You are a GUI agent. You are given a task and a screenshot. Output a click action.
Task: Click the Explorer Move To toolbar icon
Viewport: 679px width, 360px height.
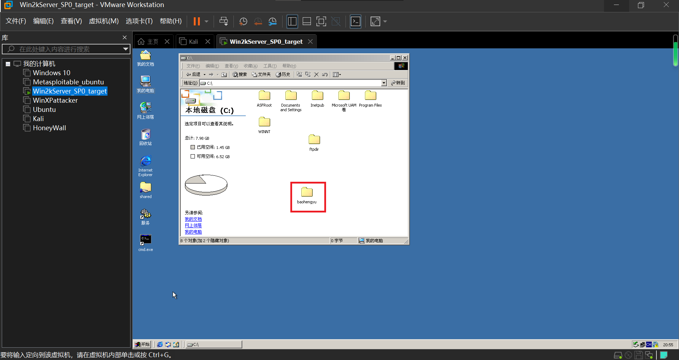click(x=299, y=74)
